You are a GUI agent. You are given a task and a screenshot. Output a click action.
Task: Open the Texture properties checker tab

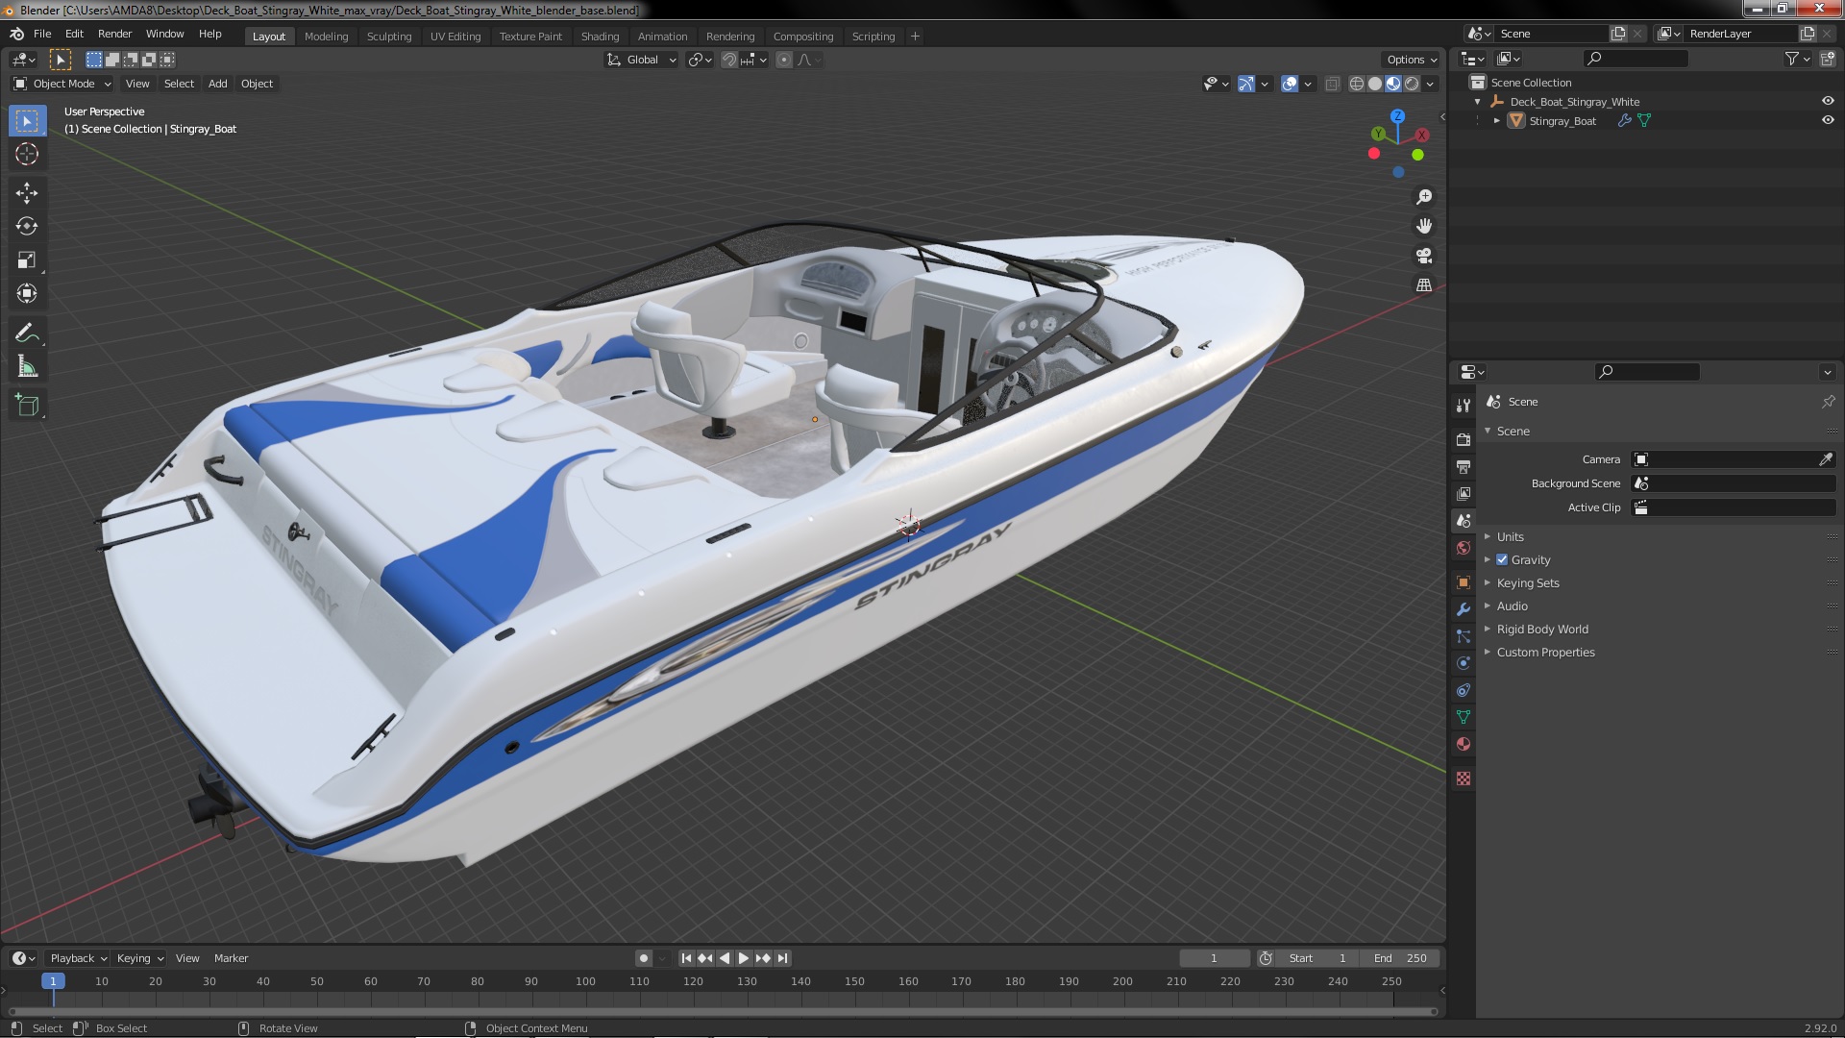pos(1464,778)
